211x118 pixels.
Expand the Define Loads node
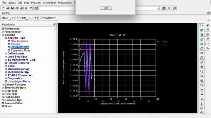coord(6,53)
